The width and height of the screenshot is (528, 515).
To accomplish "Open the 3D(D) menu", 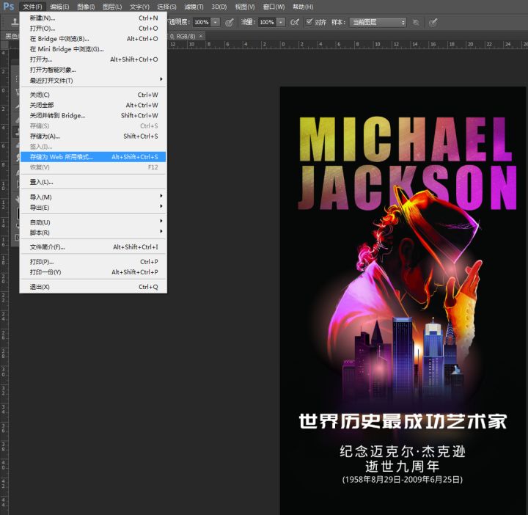I will (219, 7).
